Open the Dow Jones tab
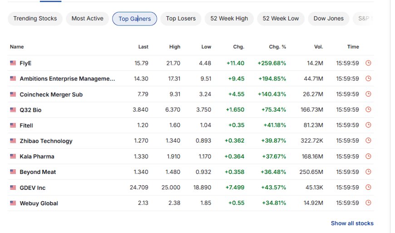The image size is (395, 233). coord(329,19)
